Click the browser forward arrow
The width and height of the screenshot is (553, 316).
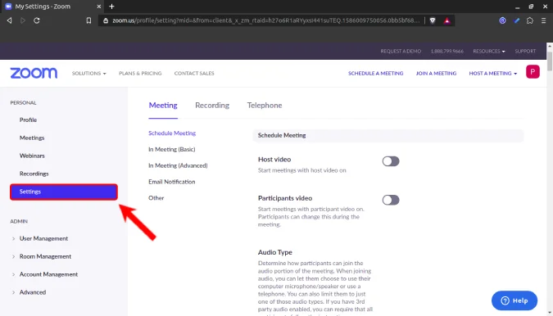(23, 20)
